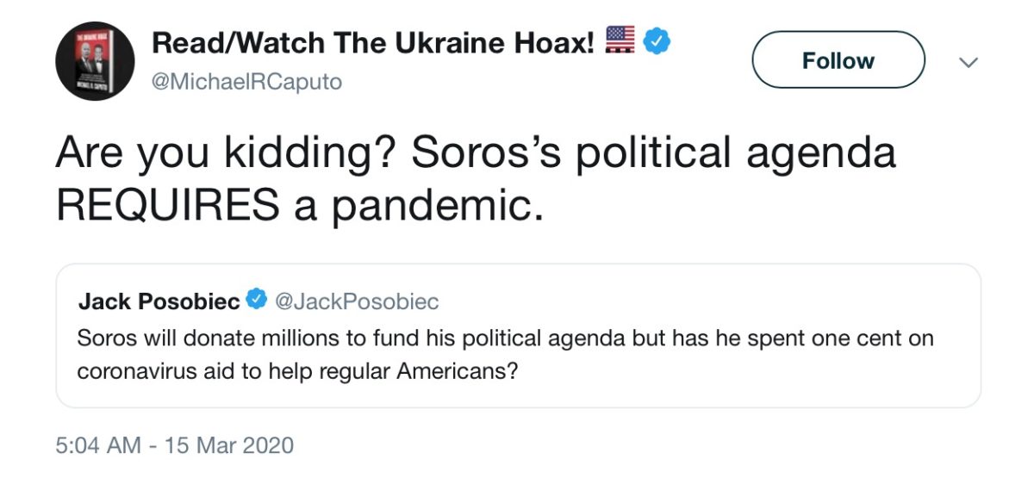Visit the @JackPosobiec handle

357,301
